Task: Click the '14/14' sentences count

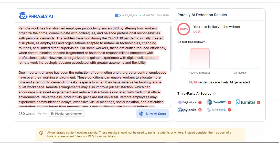Action: 193,82
